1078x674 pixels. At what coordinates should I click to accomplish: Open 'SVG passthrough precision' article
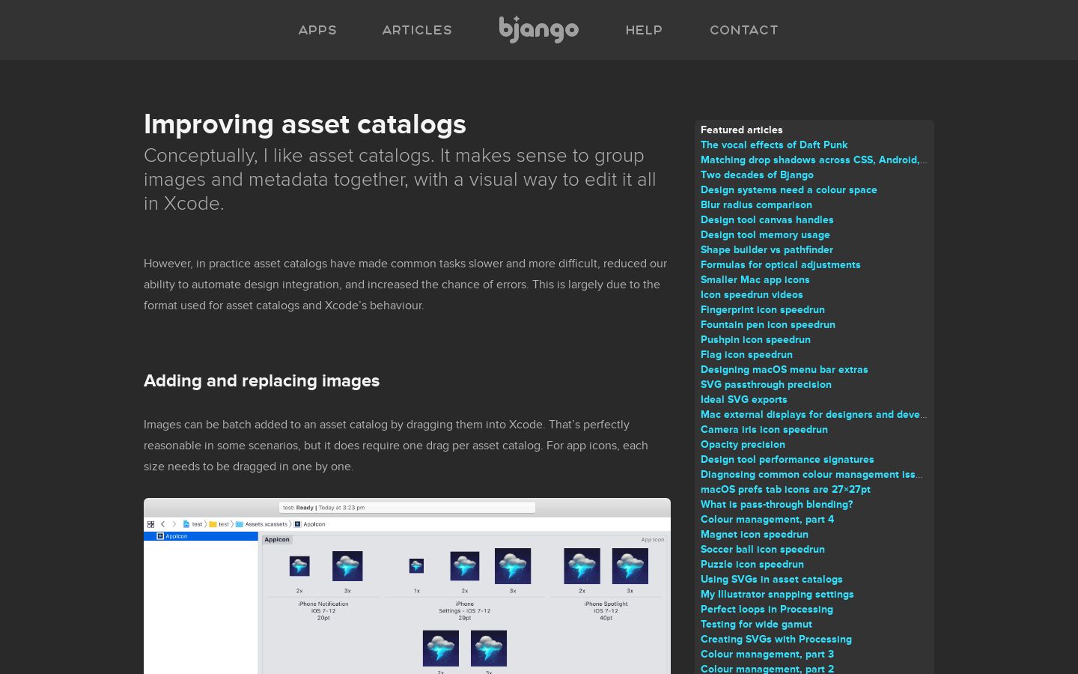pyautogui.click(x=766, y=384)
